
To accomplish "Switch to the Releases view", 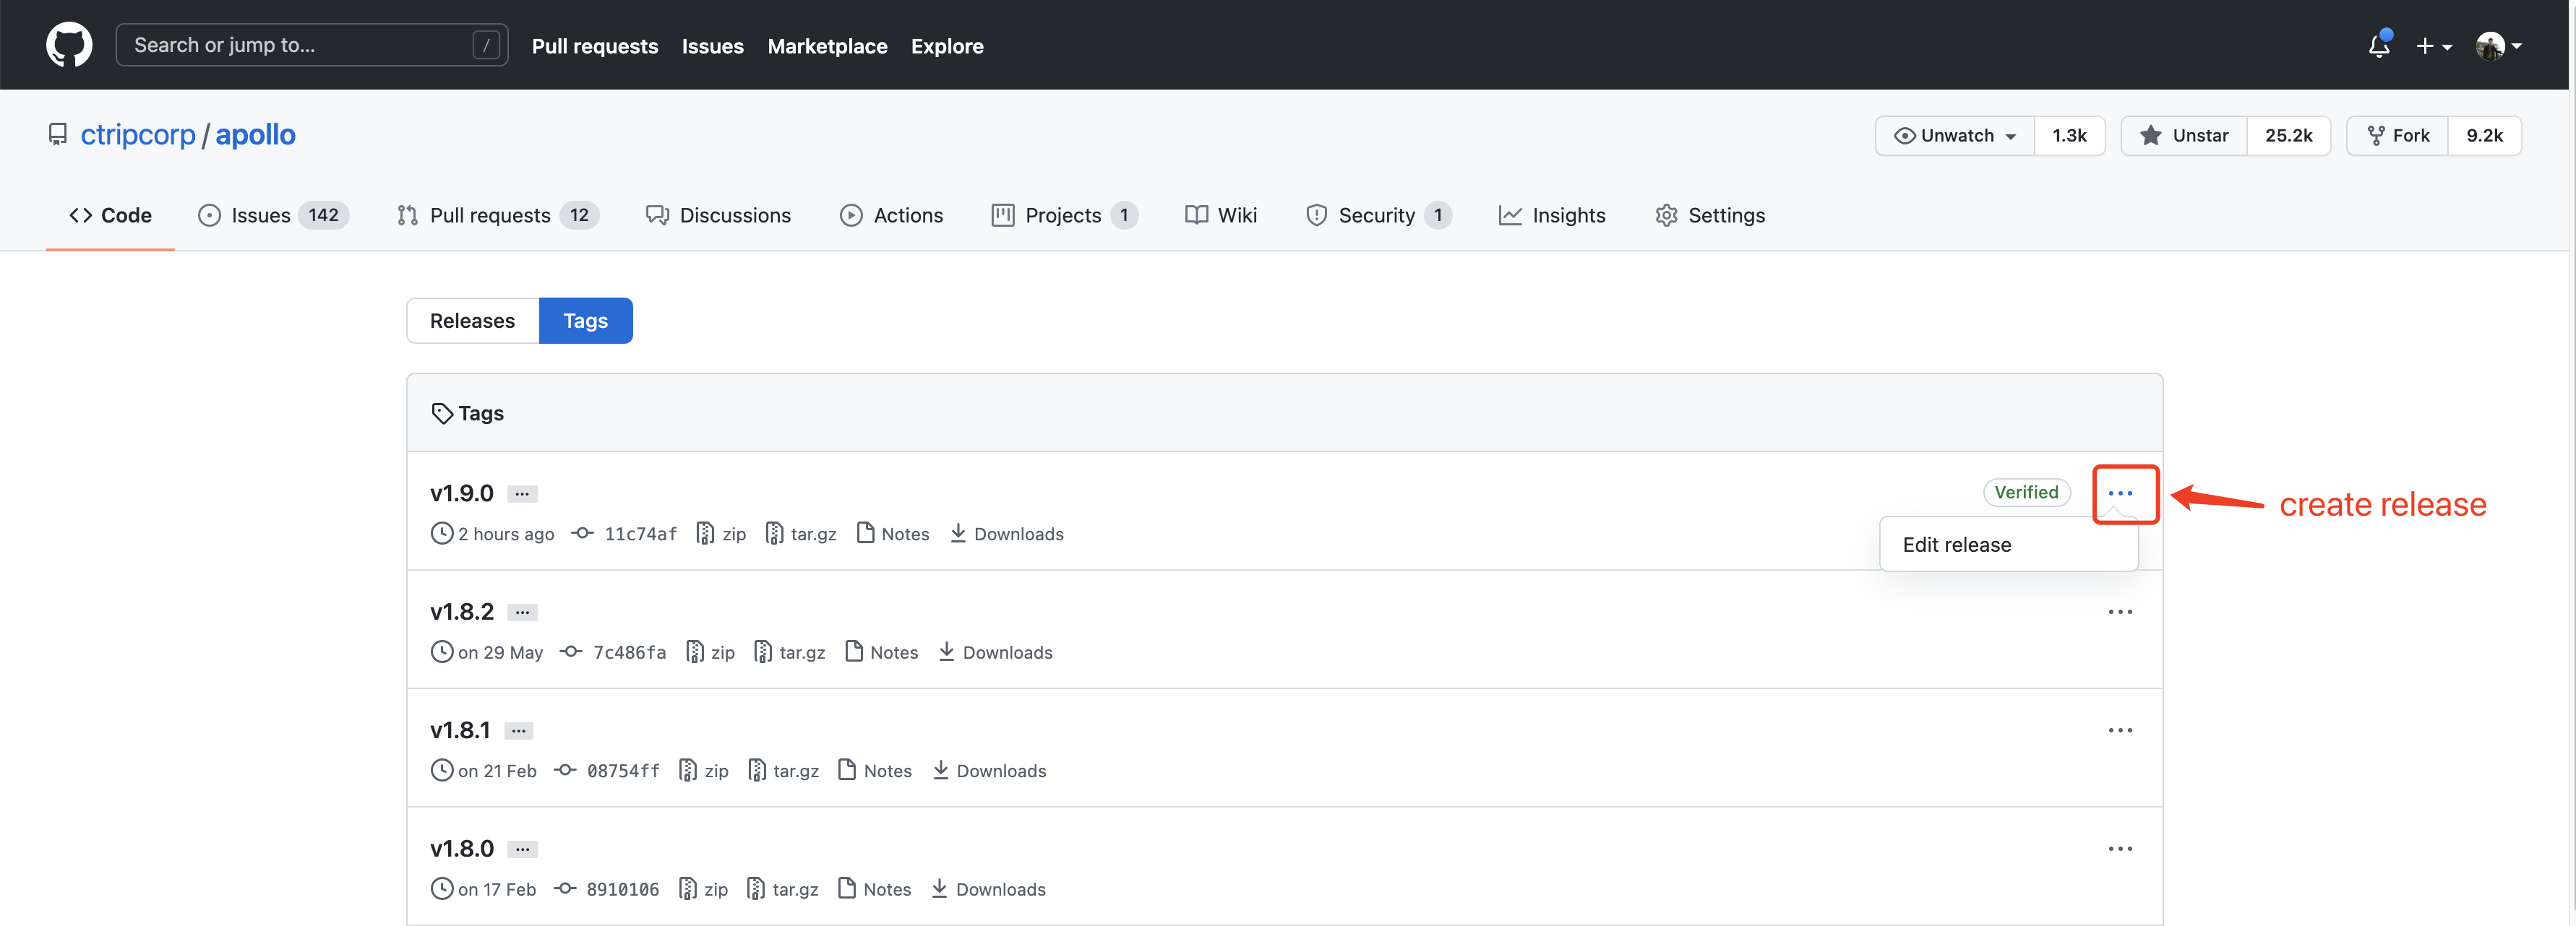I will (471, 321).
